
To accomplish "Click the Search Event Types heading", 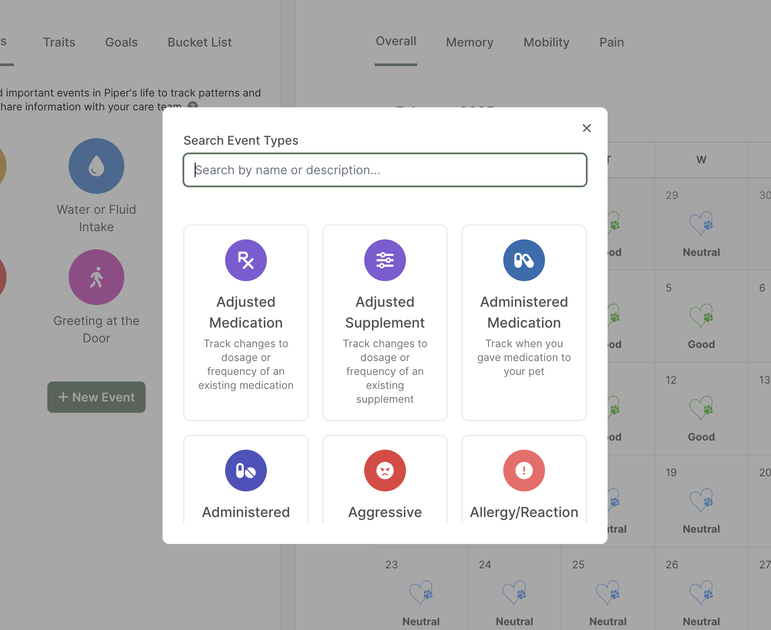I will click(x=241, y=140).
